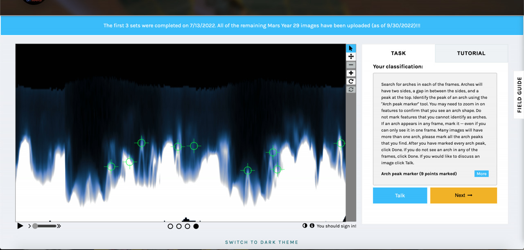The image size is (524, 250).
Task: Play the frame animation
Action: point(20,226)
